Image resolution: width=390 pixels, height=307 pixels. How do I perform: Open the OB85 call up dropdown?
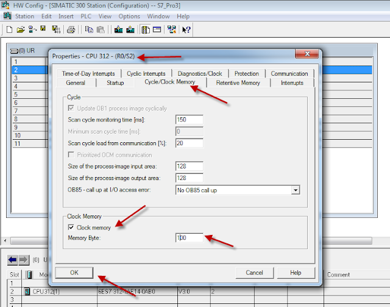296,190
